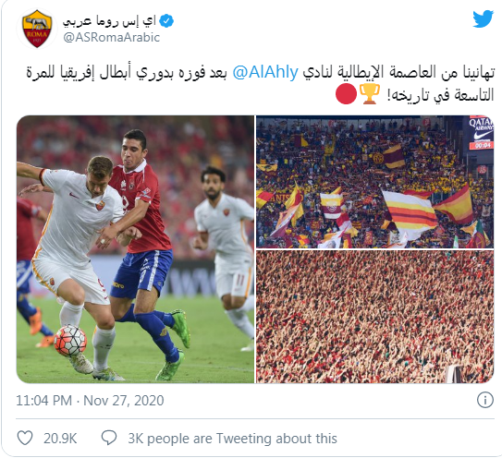502x458 pixels.
Task: Click the Qatar Airways scoreboard in photo
Action: 480,133
